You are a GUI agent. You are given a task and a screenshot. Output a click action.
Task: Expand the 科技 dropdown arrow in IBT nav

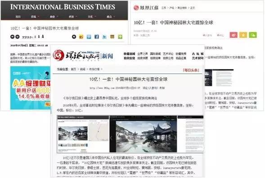tap(76, 16)
